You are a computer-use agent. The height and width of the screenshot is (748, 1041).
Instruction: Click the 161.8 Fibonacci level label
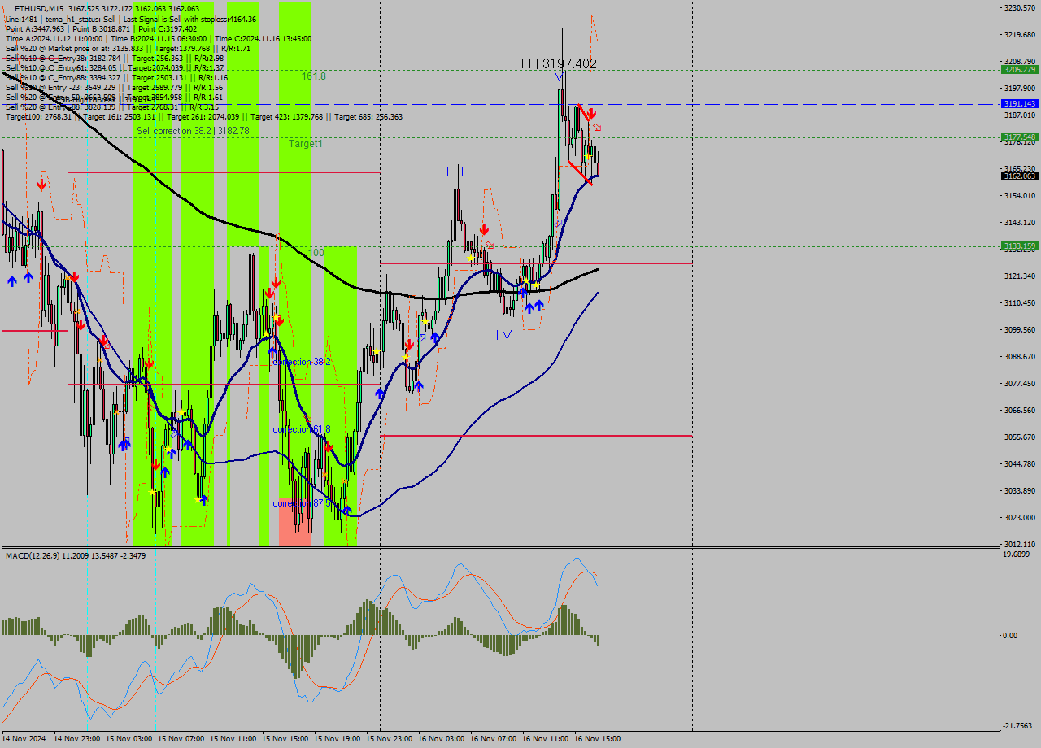(314, 76)
